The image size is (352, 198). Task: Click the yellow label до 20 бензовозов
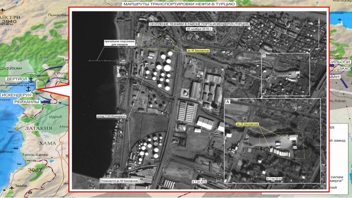(247, 124)
